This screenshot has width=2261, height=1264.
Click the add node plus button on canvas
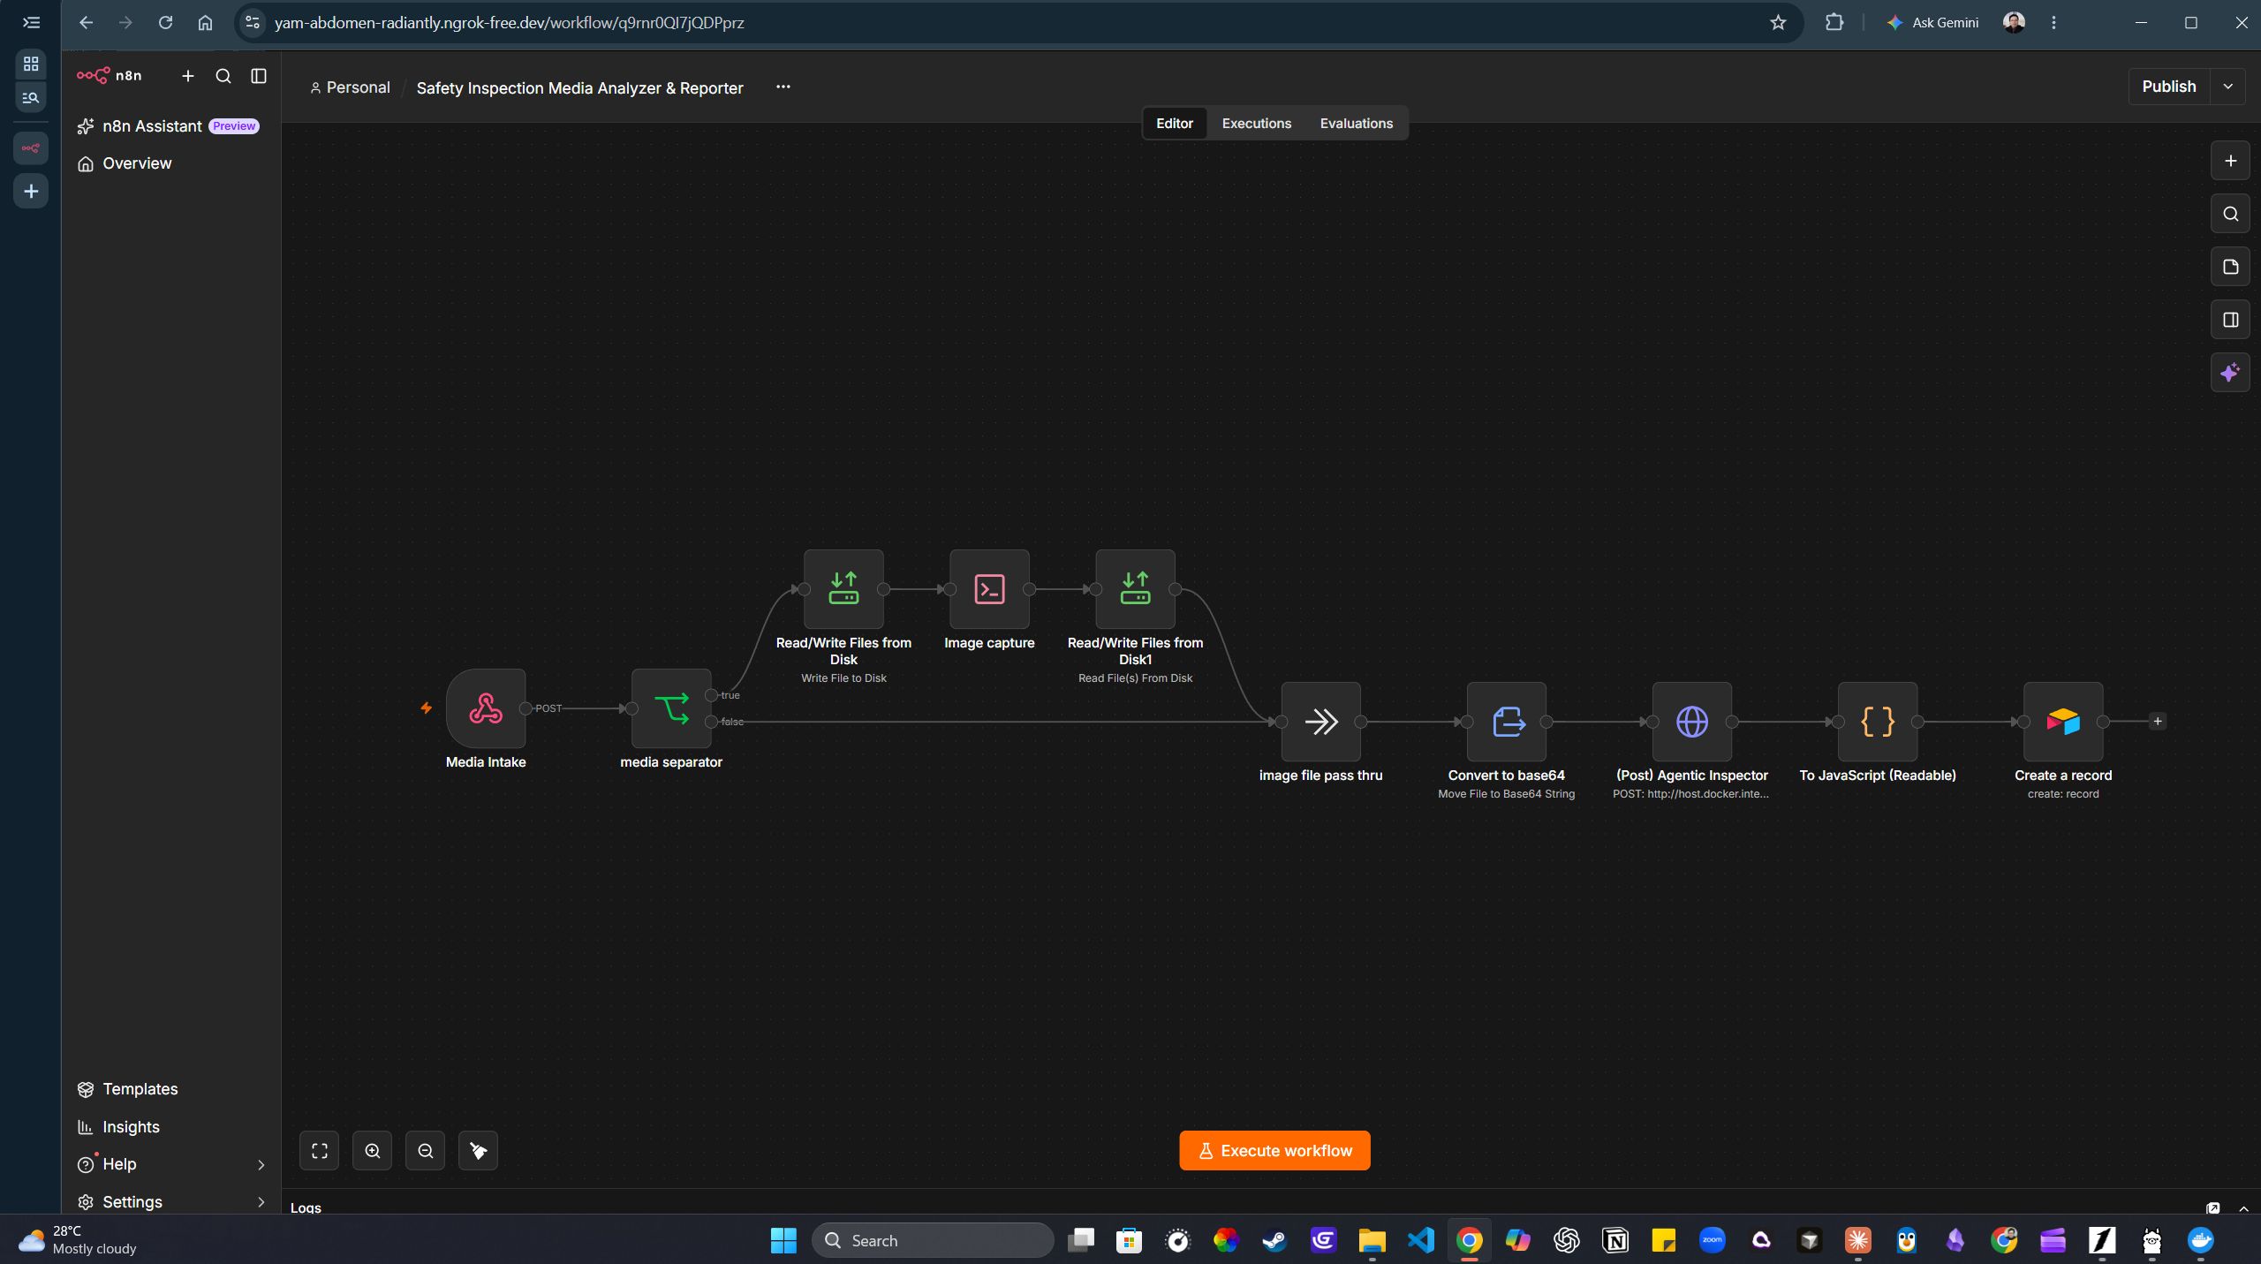click(x=2230, y=161)
